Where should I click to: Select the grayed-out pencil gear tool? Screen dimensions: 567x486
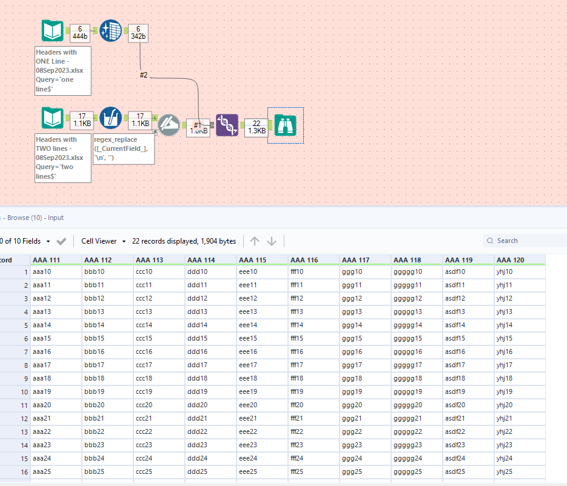point(169,125)
